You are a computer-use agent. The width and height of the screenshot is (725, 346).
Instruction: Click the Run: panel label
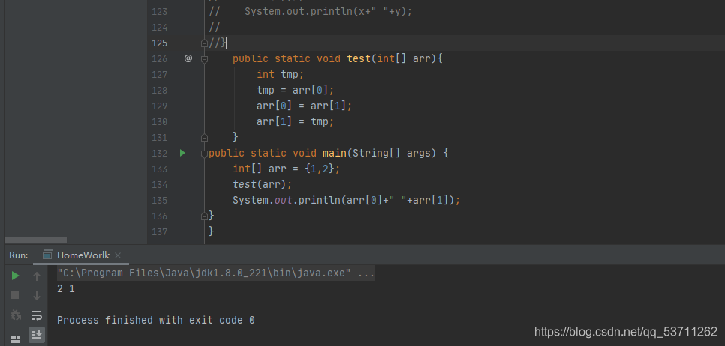[19, 255]
